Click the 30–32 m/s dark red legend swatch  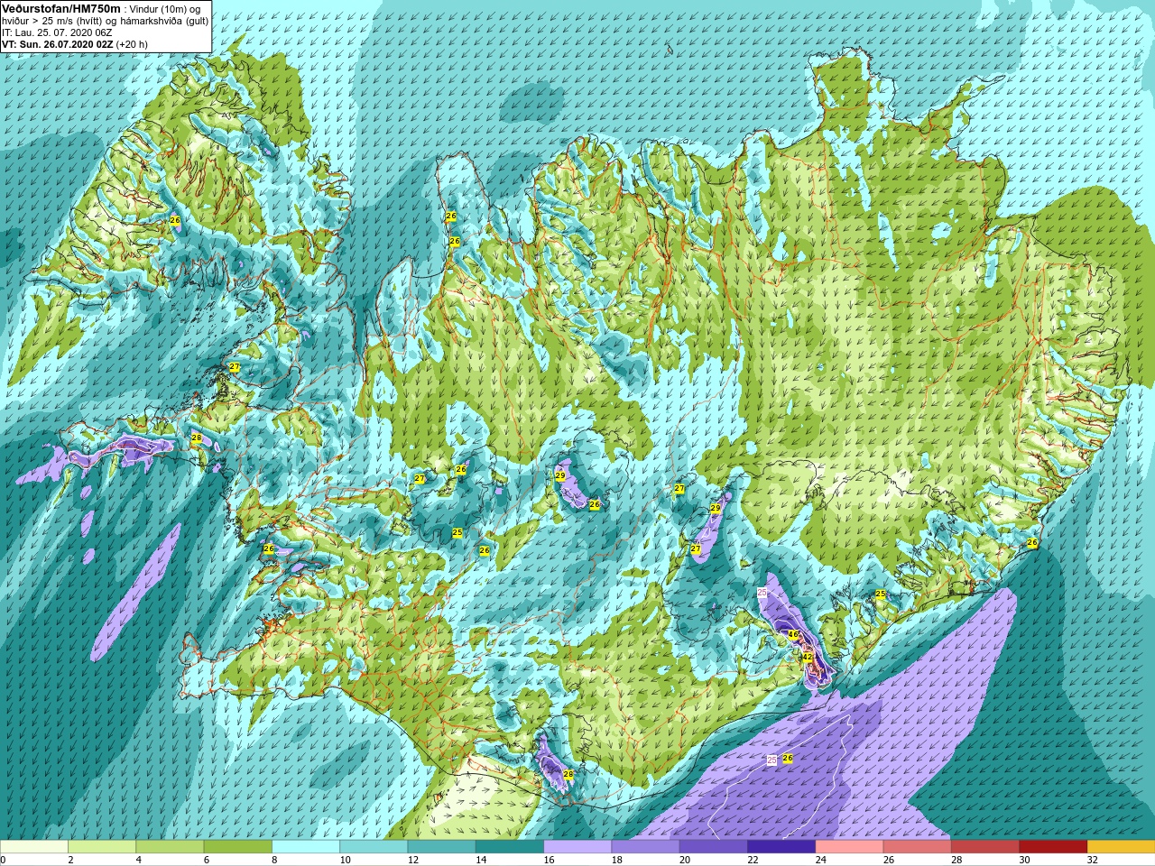tap(1053, 846)
